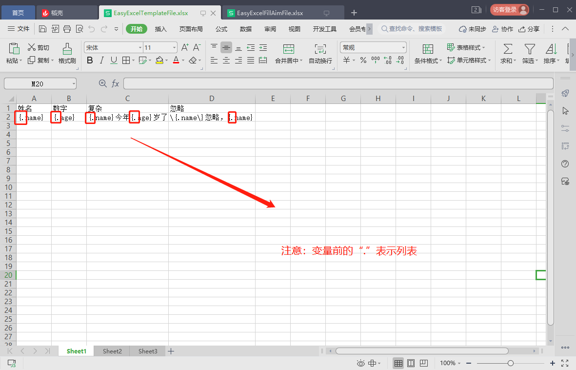Switch to the Sheet2 worksheet tab
Screen dimensions: 576x370
tap(112, 351)
